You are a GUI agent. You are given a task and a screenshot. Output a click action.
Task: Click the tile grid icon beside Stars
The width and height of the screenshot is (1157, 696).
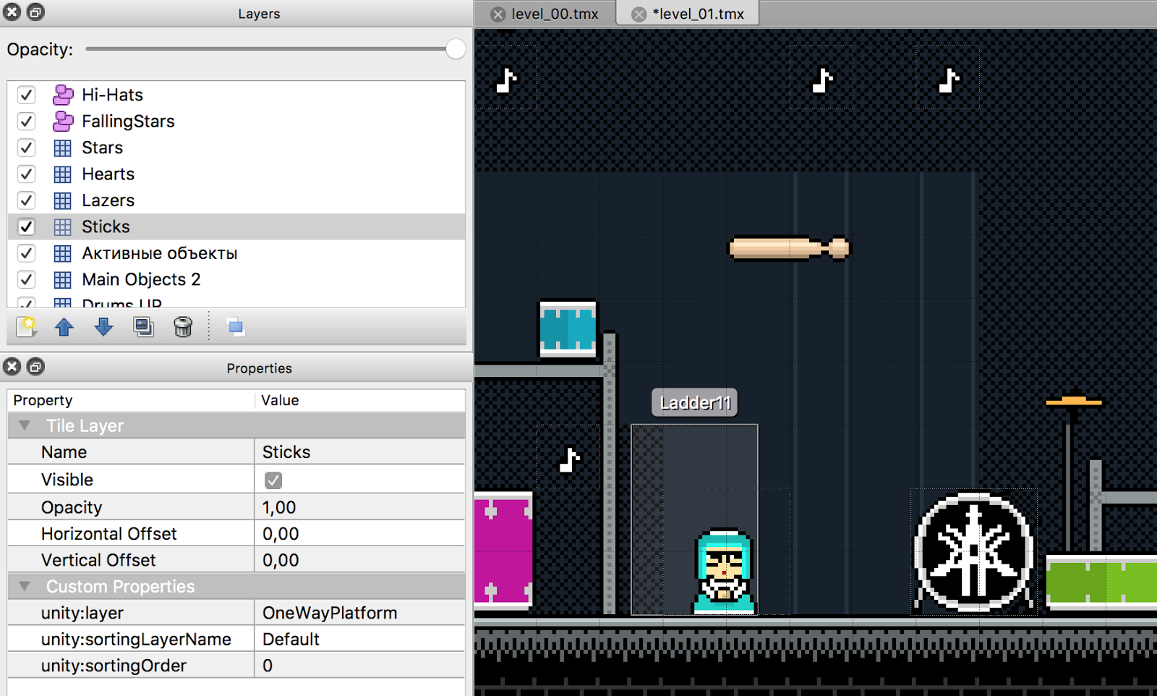(x=61, y=148)
